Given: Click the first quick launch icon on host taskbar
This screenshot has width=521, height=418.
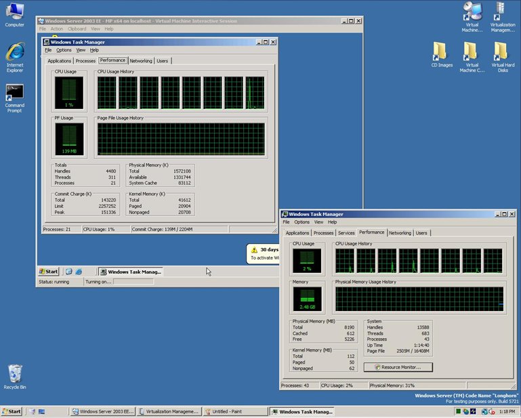Looking at the screenshot, I should point(32,412).
